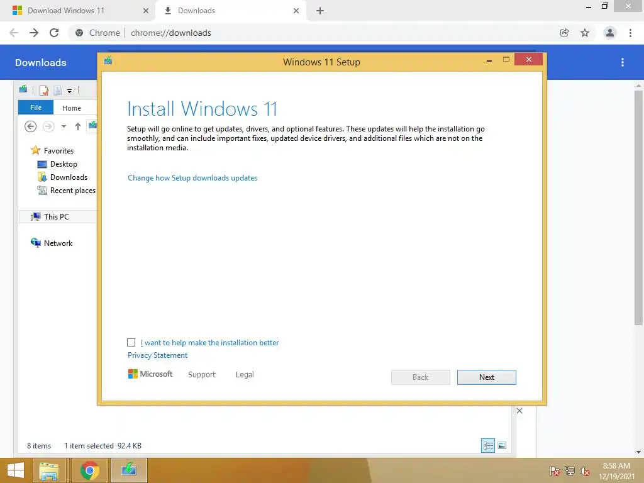Close the Download Windows 11 tab
This screenshot has height=483, width=644.
point(146,11)
